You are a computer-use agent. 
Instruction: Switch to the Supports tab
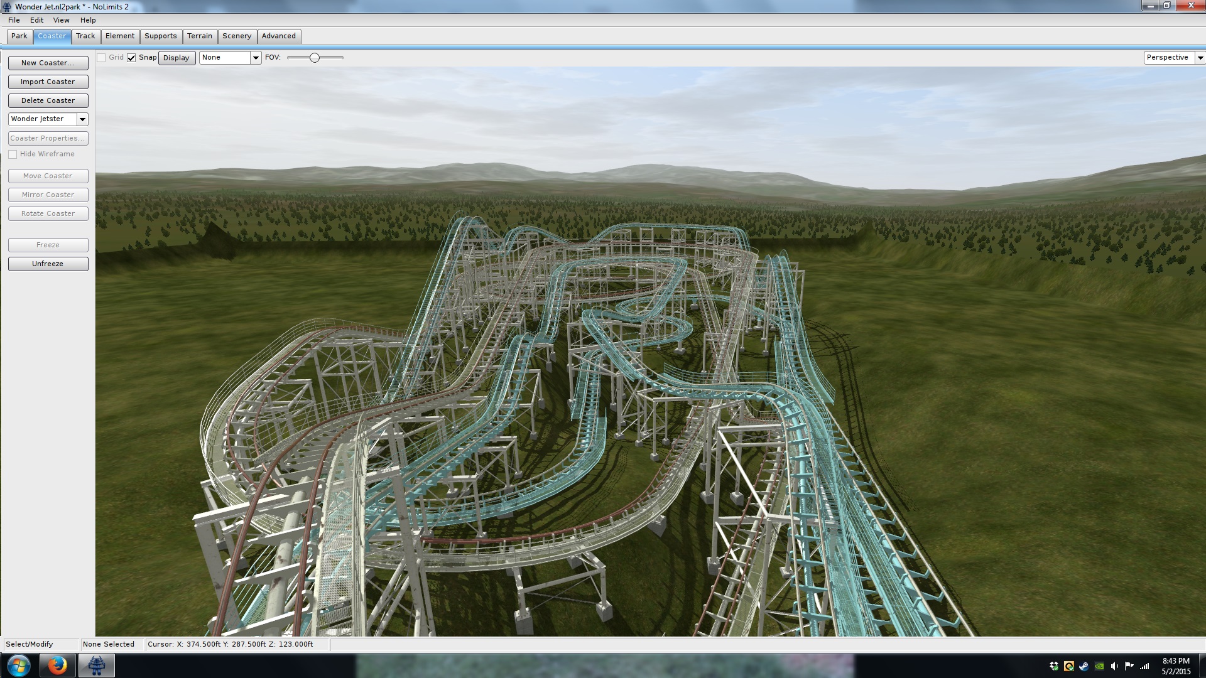coord(160,36)
